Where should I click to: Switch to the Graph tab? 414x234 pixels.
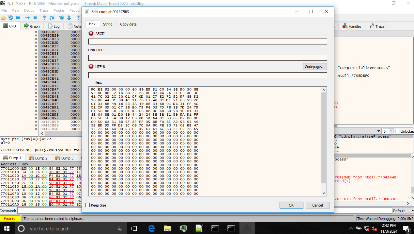[x=32, y=26]
